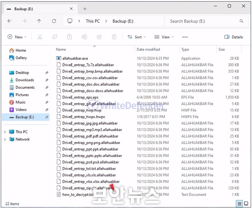Toggle the Details pane button
The image size is (252, 209).
(x=234, y=37)
